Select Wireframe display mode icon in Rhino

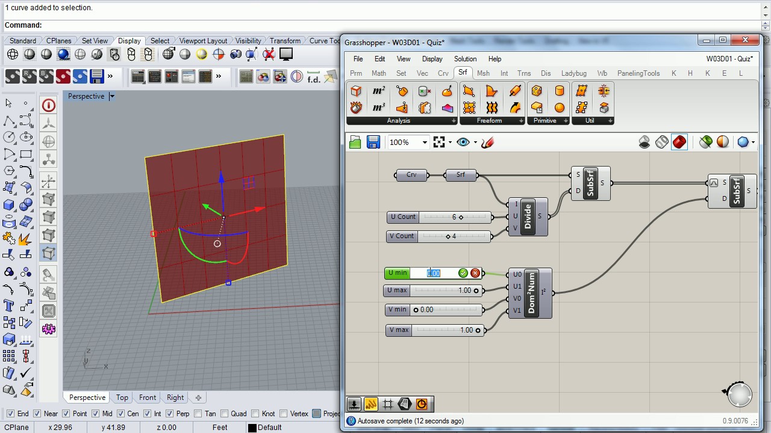13,54
